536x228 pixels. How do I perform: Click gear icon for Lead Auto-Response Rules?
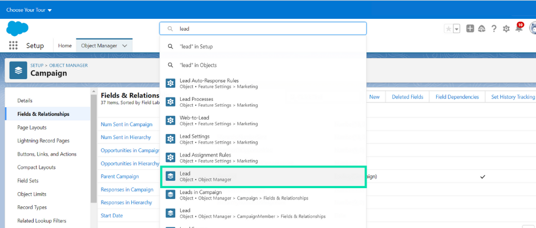pos(170,83)
